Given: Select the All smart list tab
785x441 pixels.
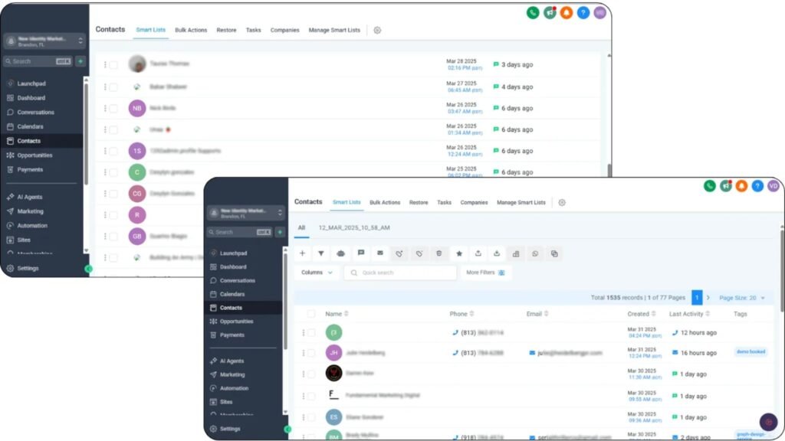Looking at the screenshot, I should click(301, 228).
